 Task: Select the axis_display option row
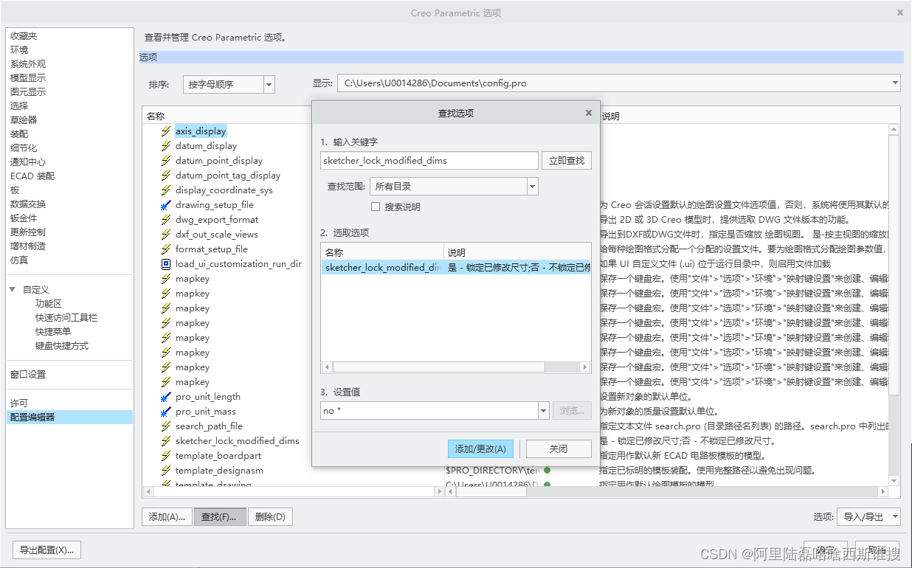coord(201,131)
